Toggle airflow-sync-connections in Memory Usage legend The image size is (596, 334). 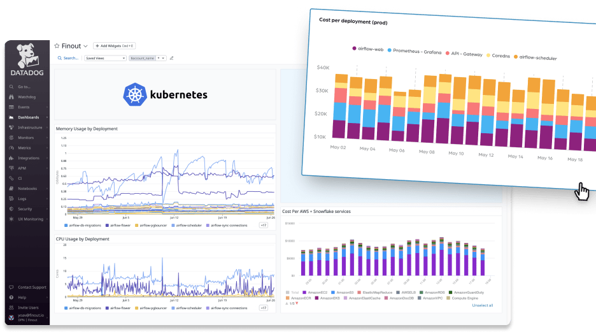pyautogui.click(x=227, y=226)
